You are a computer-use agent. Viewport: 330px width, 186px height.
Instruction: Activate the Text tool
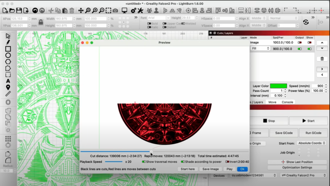pos(8,81)
